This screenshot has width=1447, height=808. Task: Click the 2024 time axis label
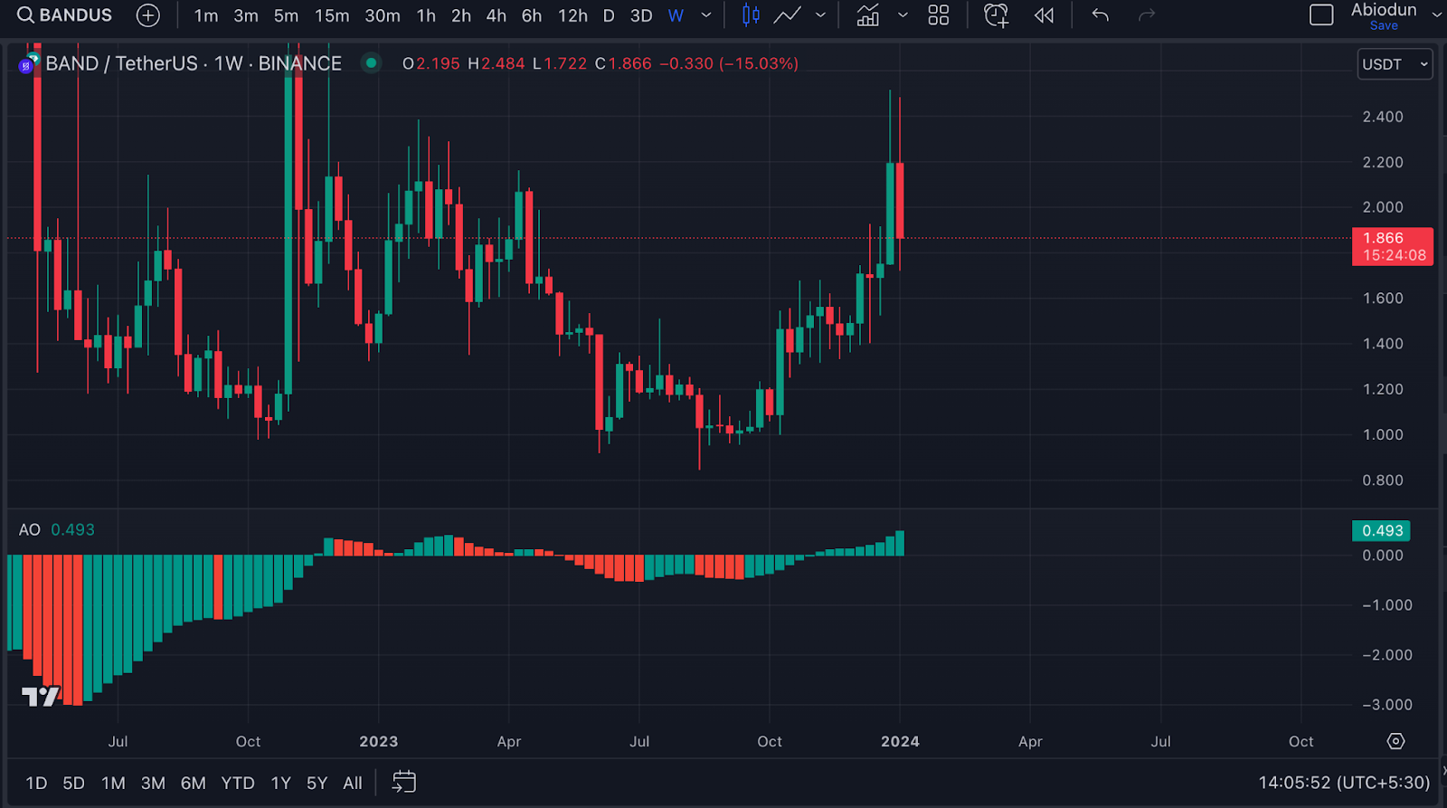coord(900,741)
